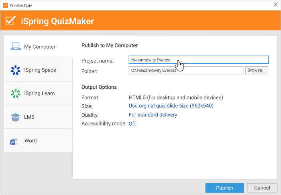Click the Browse... button
Viewport: 281px width, 195px height.
(257, 70)
